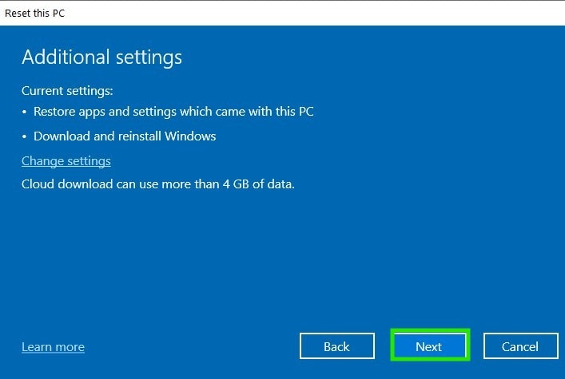Cancel the Reset this PC wizard

point(521,345)
